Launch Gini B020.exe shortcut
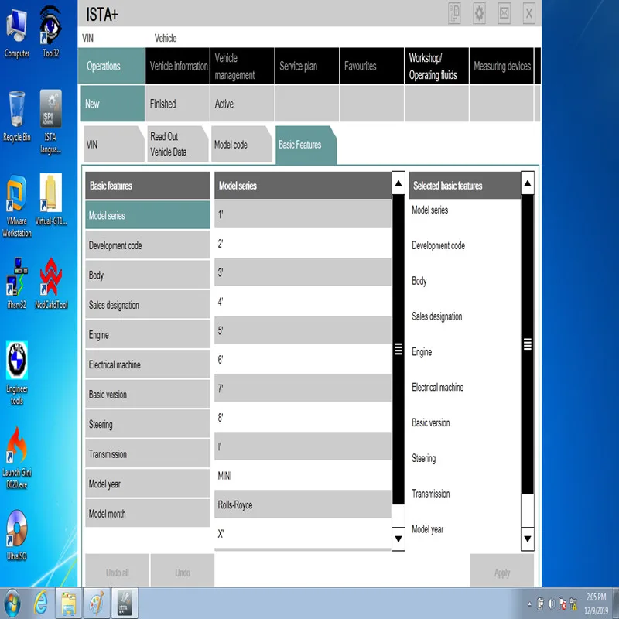This screenshot has height=619, width=619. tap(16, 458)
